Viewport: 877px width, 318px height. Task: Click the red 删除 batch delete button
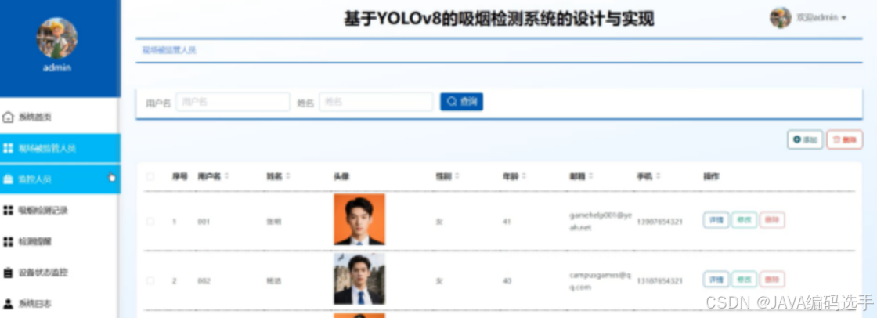tap(845, 139)
